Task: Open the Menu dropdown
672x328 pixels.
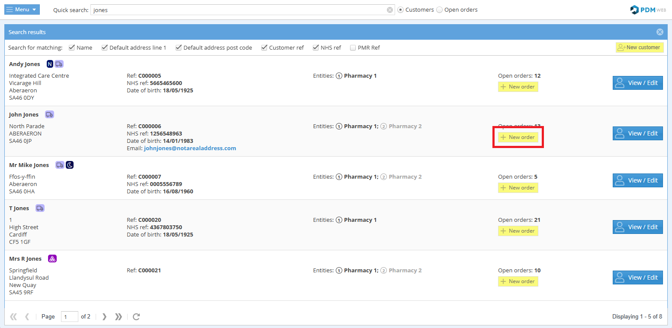Action: (x=22, y=9)
